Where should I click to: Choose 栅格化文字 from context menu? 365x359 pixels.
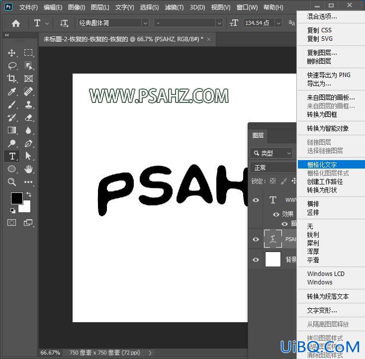(x=331, y=165)
